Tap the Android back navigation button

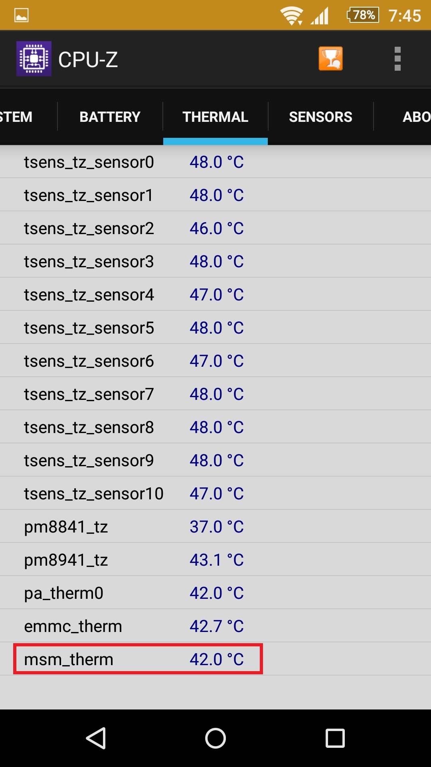(x=96, y=738)
